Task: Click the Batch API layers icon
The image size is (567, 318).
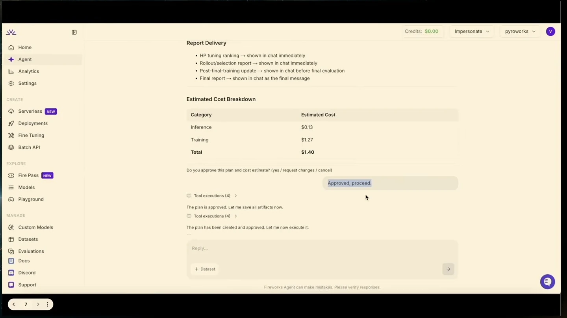Action: (11, 147)
